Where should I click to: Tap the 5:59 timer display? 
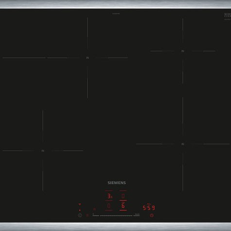(x=149, y=208)
